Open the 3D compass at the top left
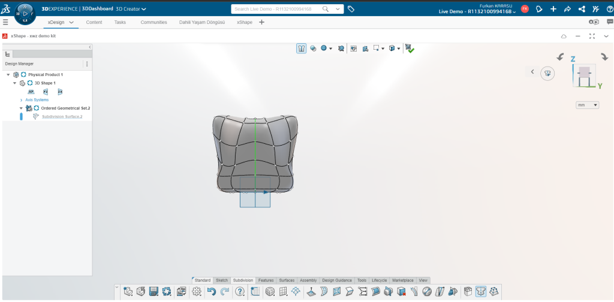Image resolution: width=614 pixels, height=302 pixels. pyautogui.click(x=25, y=12)
